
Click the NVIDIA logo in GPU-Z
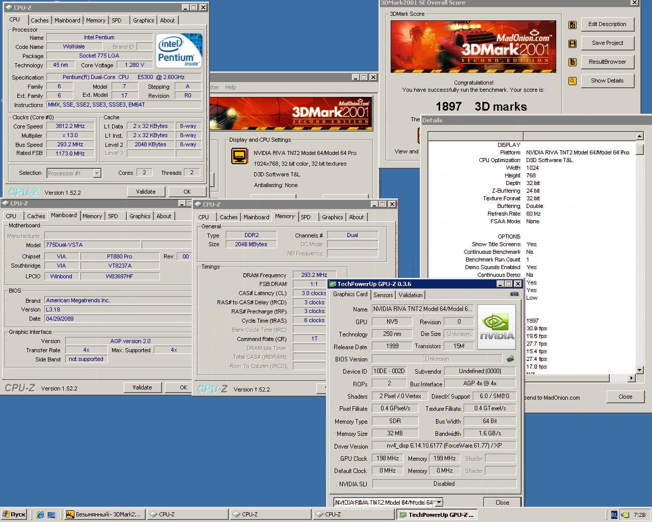[497, 327]
